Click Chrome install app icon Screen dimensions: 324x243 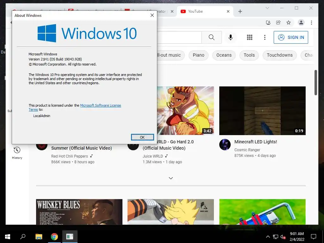pyautogui.click(x=268, y=22)
